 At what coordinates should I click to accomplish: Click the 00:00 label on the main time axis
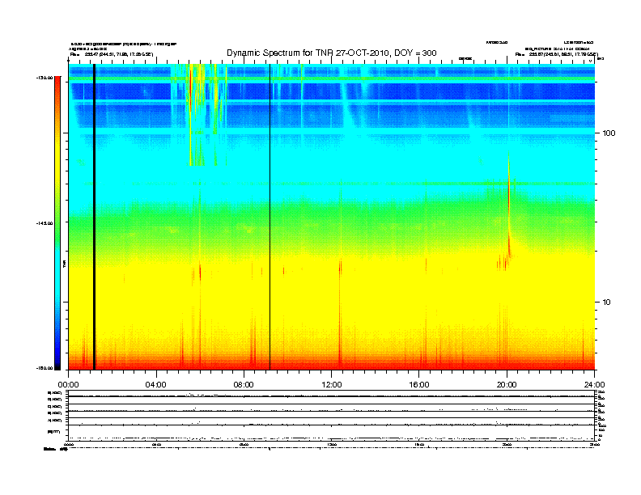[68, 385]
